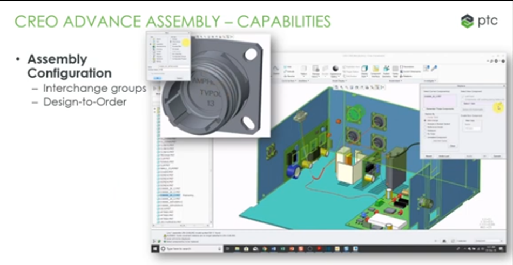Open File Explorer from the taskbar

click(237, 249)
